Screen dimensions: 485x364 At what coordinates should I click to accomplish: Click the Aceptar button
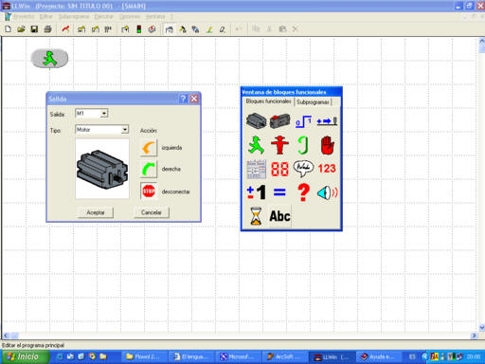tap(96, 212)
